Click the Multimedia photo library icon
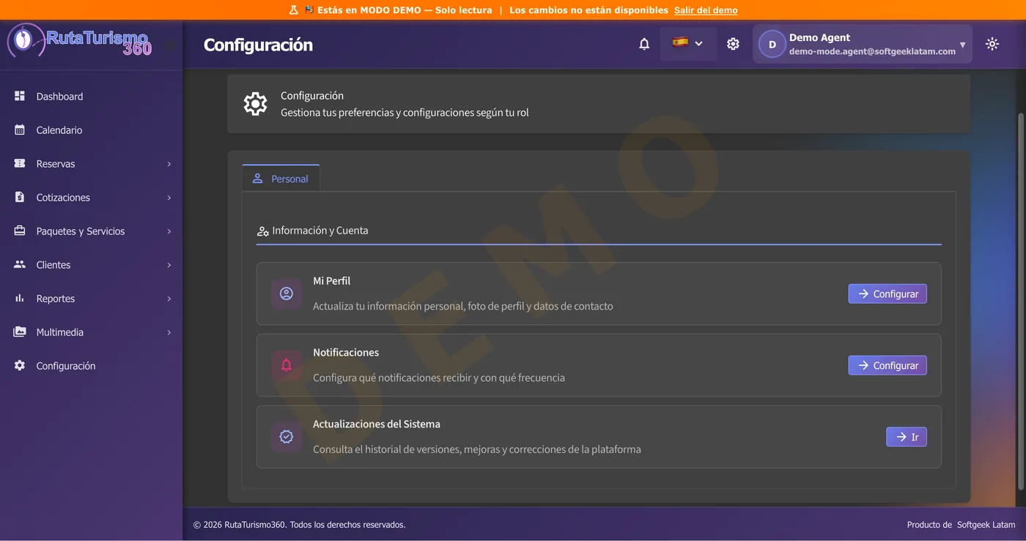The width and height of the screenshot is (1026, 541). (20, 332)
